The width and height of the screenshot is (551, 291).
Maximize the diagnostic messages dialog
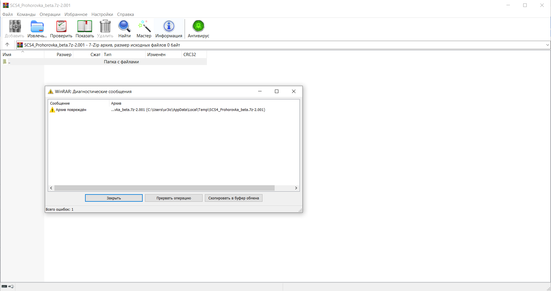pos(277,91)
